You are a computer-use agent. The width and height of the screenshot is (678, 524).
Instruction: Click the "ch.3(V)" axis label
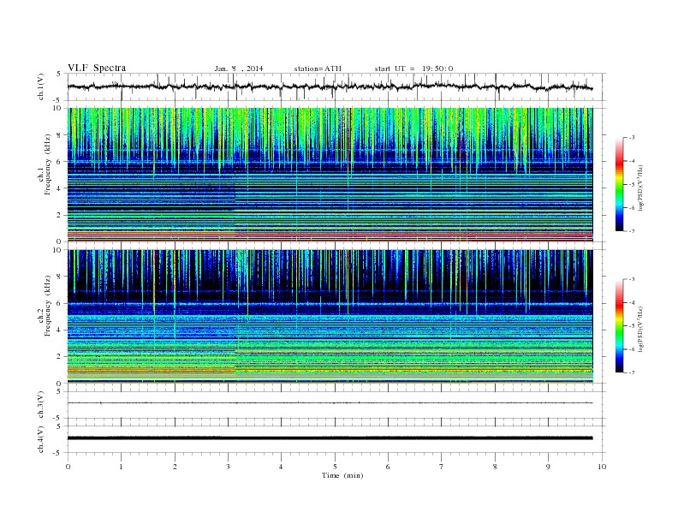[x=41, y=405]
